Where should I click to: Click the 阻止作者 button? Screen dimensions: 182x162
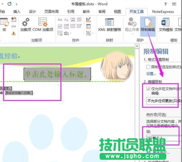point(132,25)
